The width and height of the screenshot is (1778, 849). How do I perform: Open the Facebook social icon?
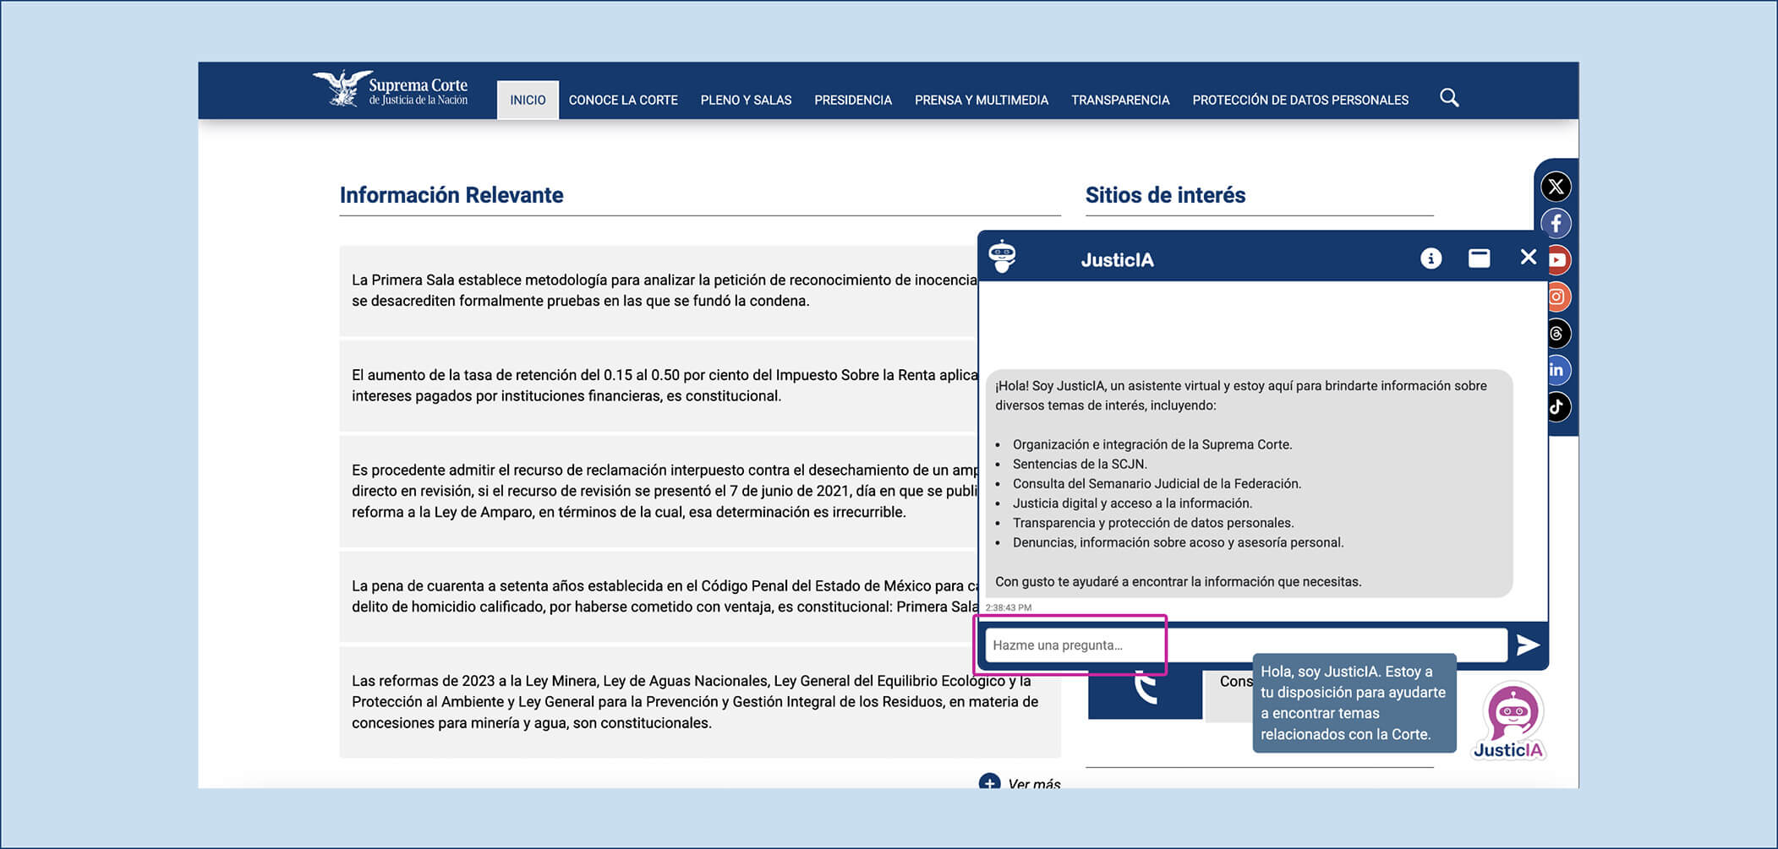(x=1556, y=224)
